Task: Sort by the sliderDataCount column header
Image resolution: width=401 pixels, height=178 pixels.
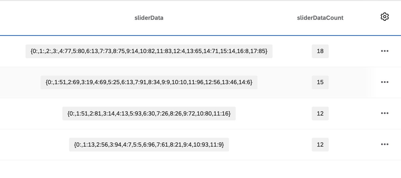Action: tap(320, 18)
